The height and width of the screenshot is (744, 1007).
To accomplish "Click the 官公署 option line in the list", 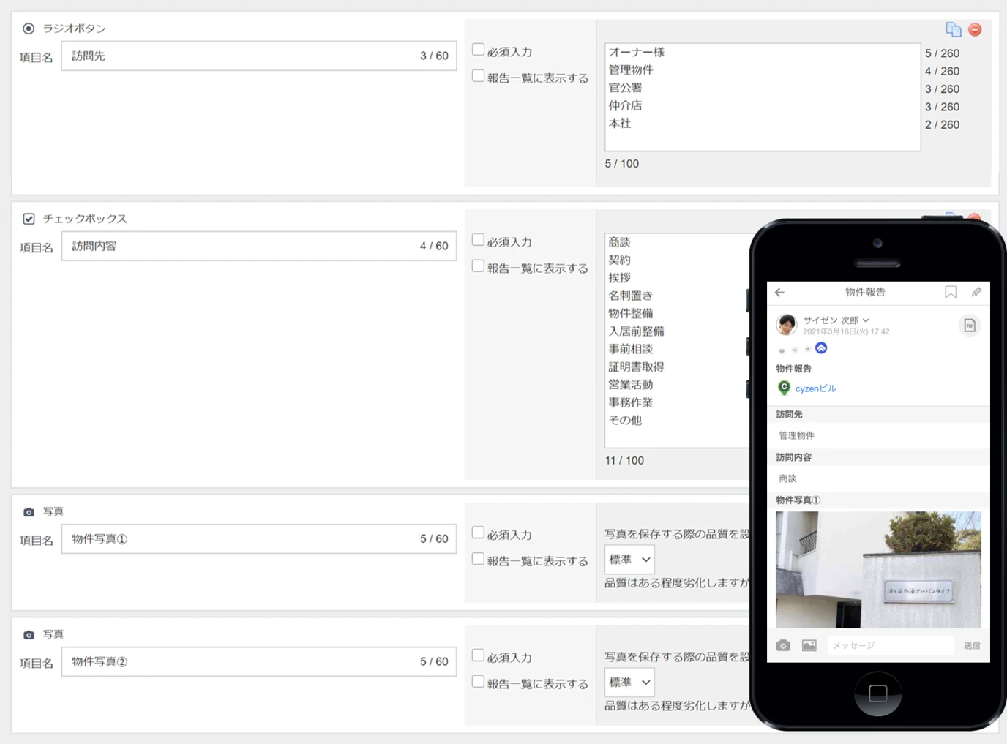I will pyautogui.click(x=625, y=88).
